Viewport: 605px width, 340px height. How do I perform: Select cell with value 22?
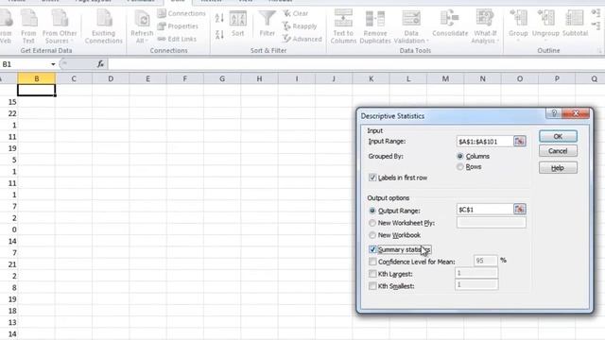[x=9, y=113]
